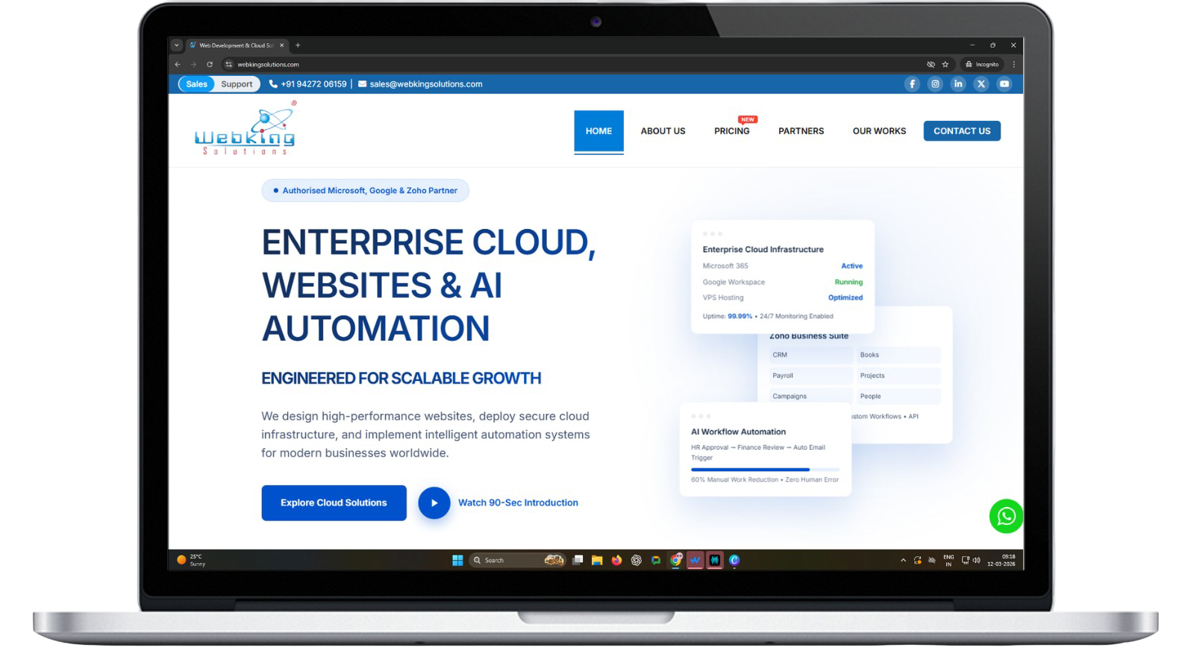Click the AI Workflow Automation progress bar
The image size is (1194, 671).
click(764, 469)
